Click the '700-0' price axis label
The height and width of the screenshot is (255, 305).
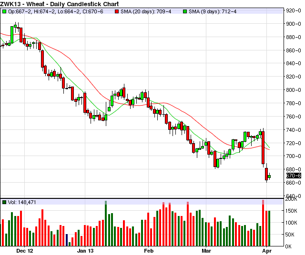[294, 156]
